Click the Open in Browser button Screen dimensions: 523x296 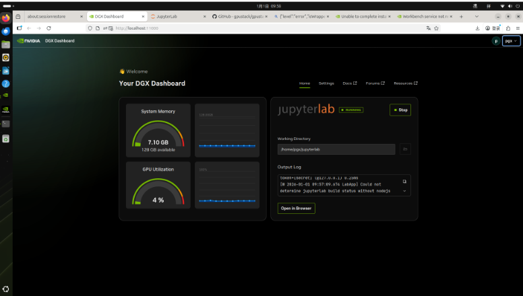coord(296,209)
